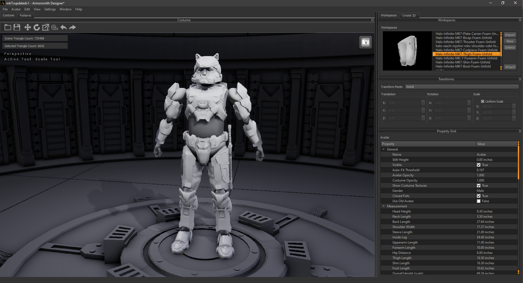Click the Scale Z input field
Viewport: 523px width, 283px height.
(x=497, y=118)
